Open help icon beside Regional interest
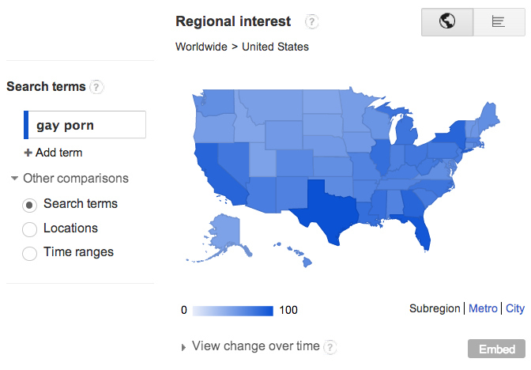531x370 pixels. click(x=311, y=22)
